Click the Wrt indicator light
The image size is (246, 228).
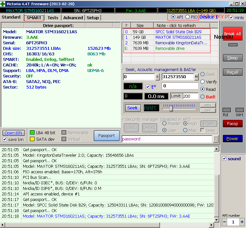[x=239, y=110]
